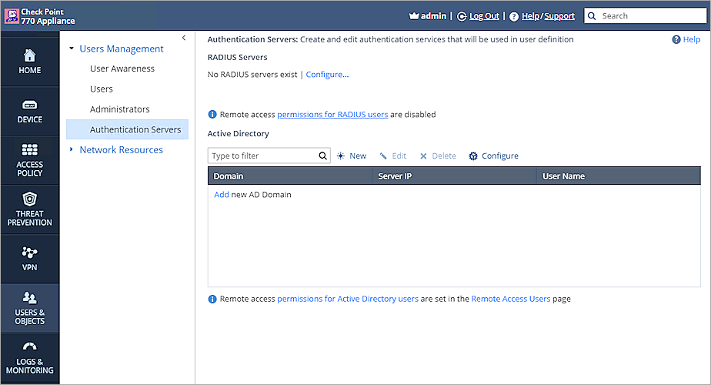Screen dimensions: 711x385
Task: Click the magnifier icon in filter box
Action: click(323, 156)
